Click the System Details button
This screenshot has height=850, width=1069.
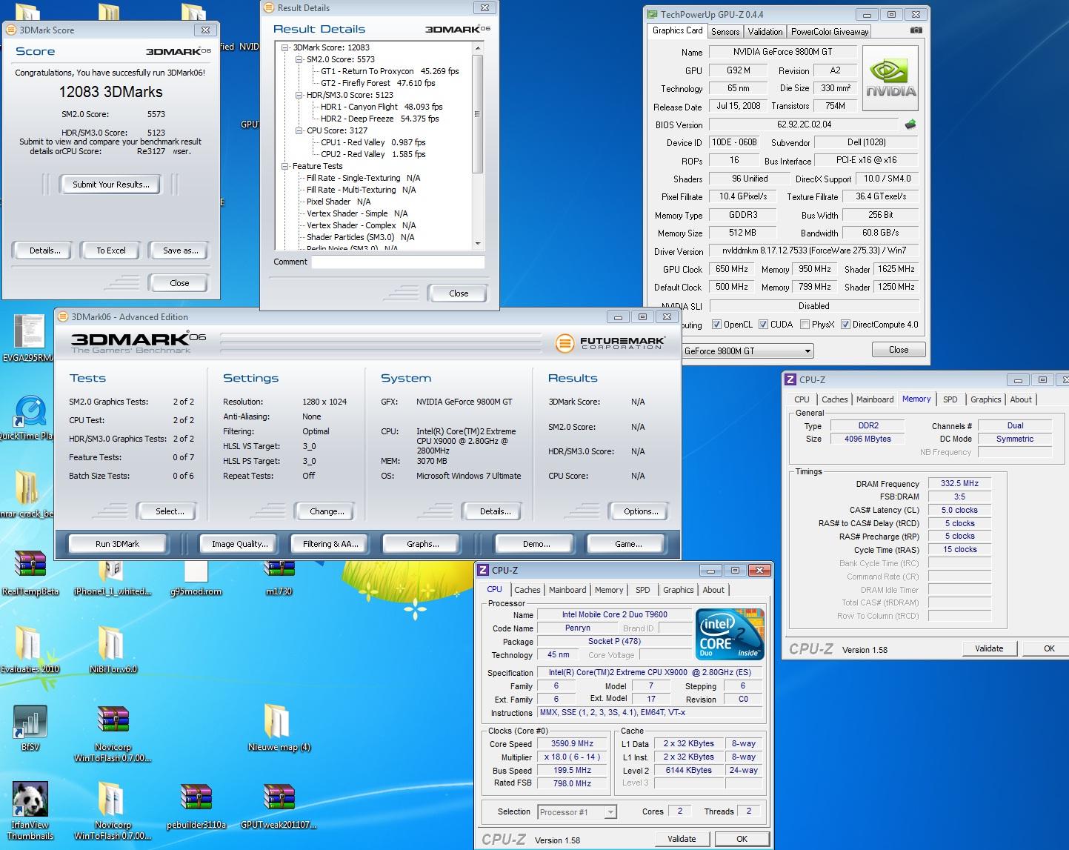coord(495,511)
